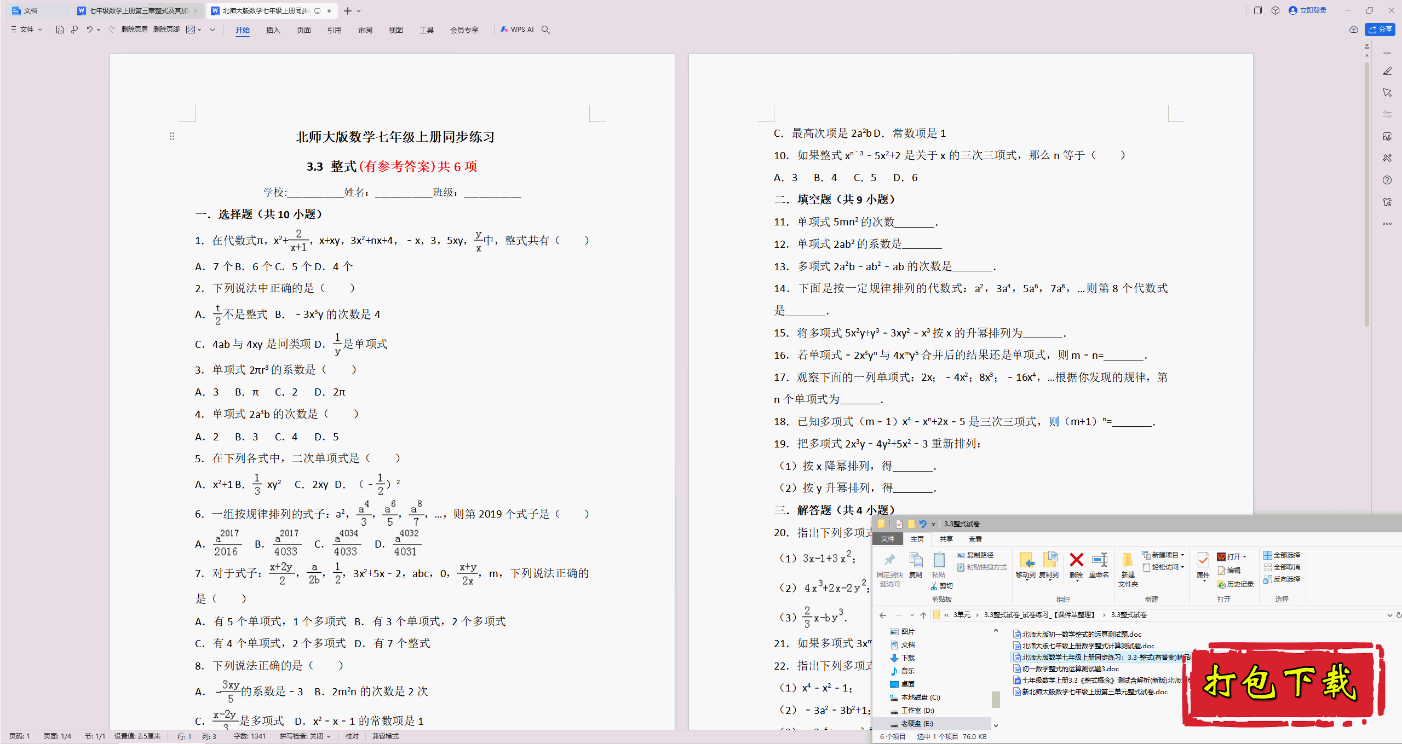
Task: Open the three-dots more icon in sidebar
Action: click(1387, 224)
